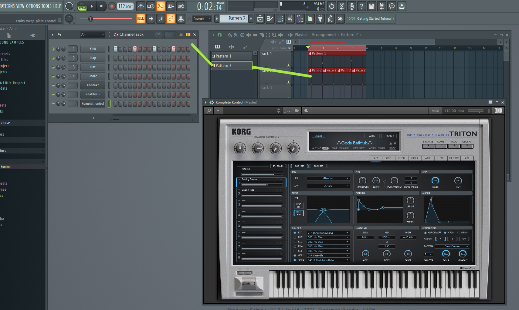The width and height of the screenshot is (519, 310).
Task: Select the Reaktor 6 channel button
Action: (93, 94)
